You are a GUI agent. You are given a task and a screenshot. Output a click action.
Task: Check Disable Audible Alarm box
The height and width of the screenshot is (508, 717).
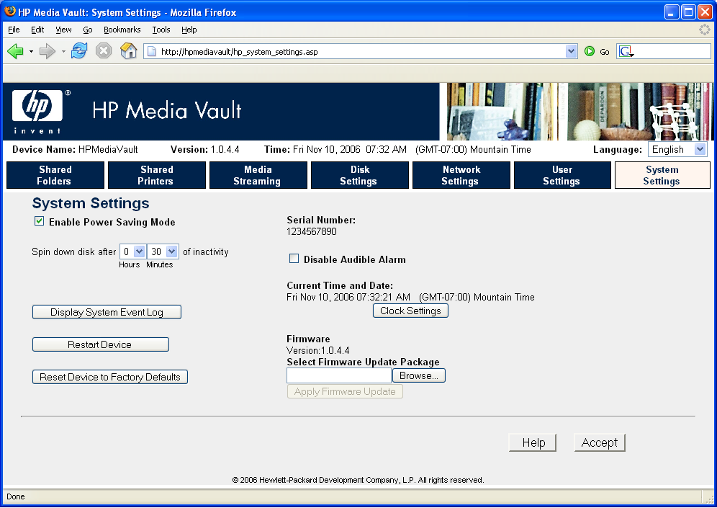tap(294, 259)
